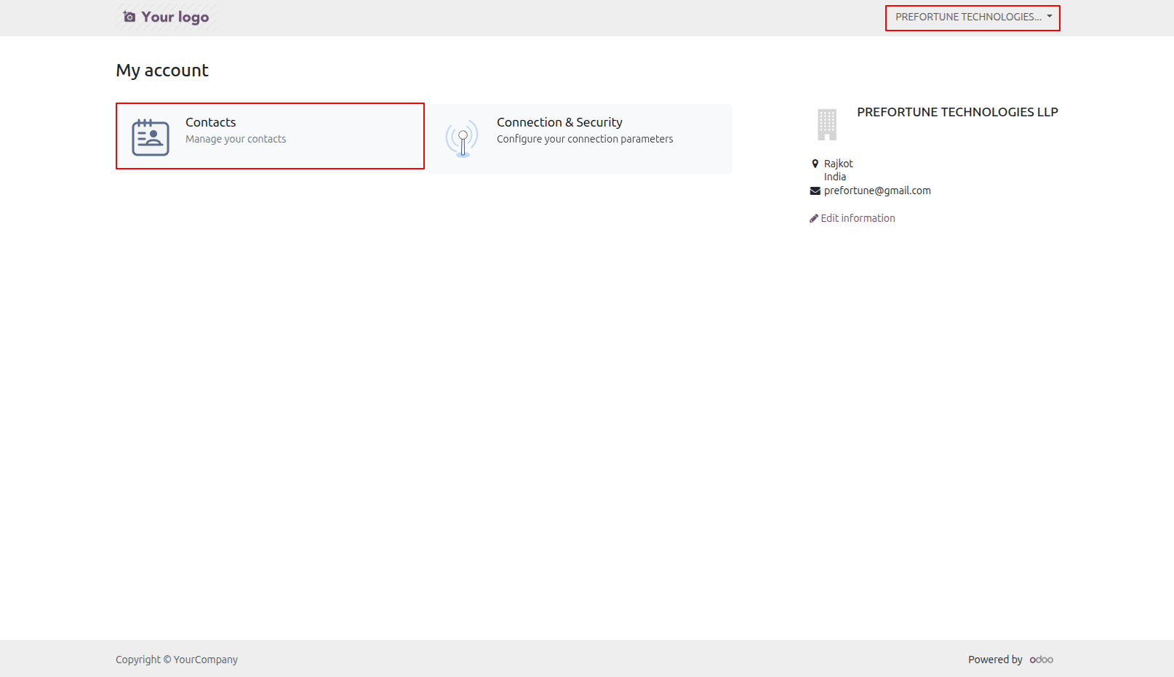Click the envelope icon beside the email
The image size is (1174, 677).
815,191
